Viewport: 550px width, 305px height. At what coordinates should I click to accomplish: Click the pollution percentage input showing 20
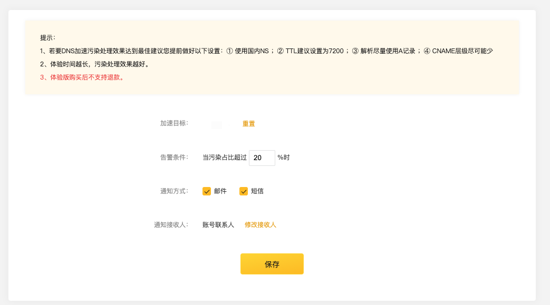pos(262,158)
